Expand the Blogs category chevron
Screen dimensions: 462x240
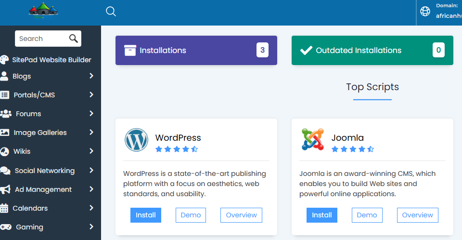(91, 76)
